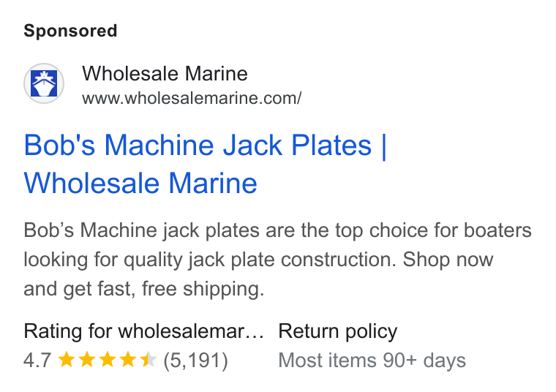Click the fourth gold rating star
This screenshot has height=392, width=556.
(128, 359)
